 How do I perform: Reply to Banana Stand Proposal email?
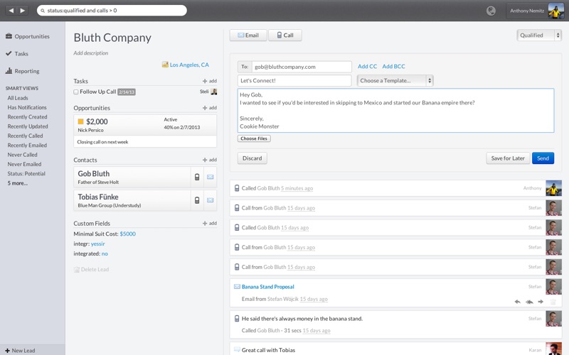pyautogui.click(x=518, y=302)
